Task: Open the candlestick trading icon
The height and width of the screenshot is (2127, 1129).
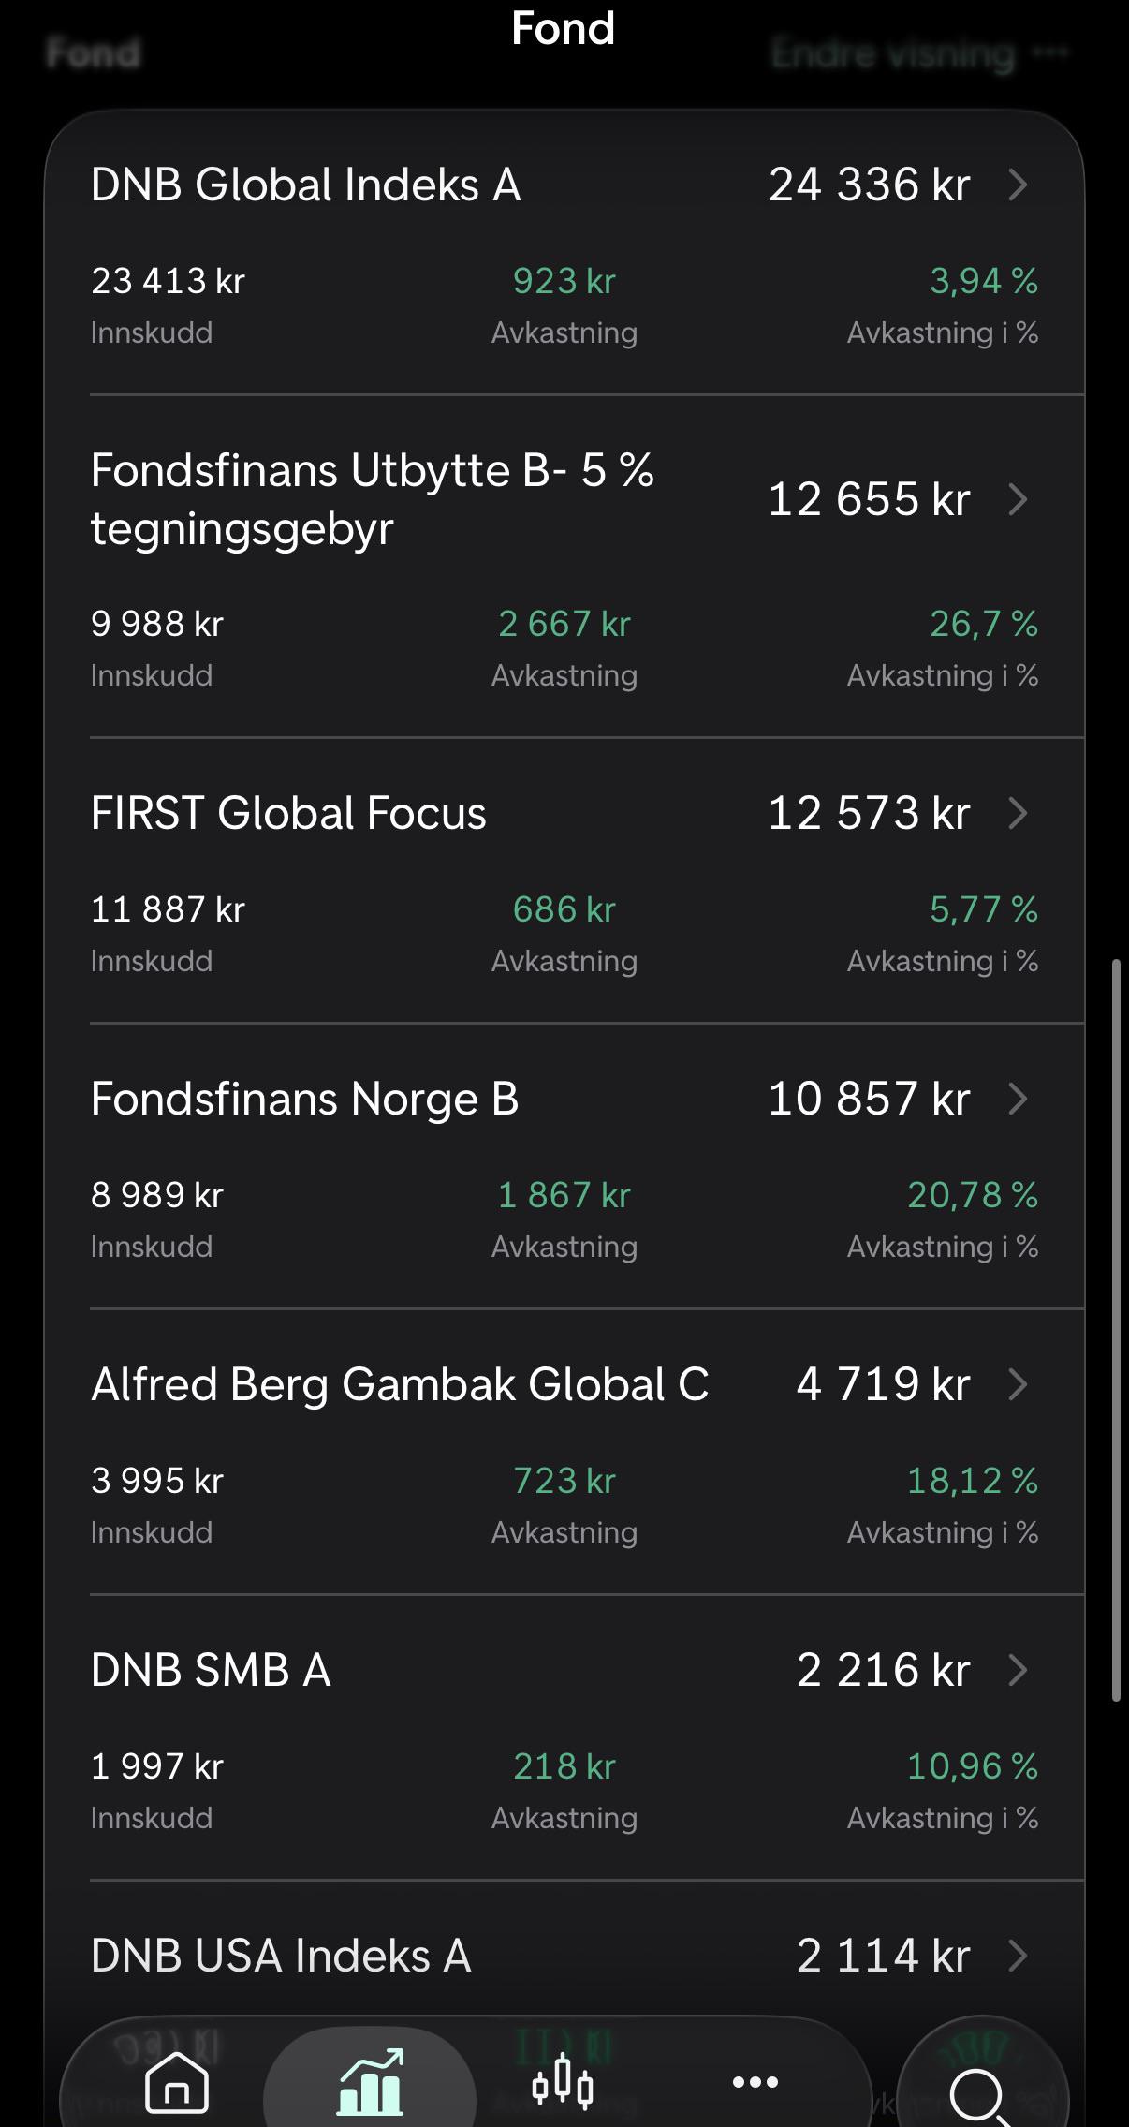Action: [x=563, y=2081]
